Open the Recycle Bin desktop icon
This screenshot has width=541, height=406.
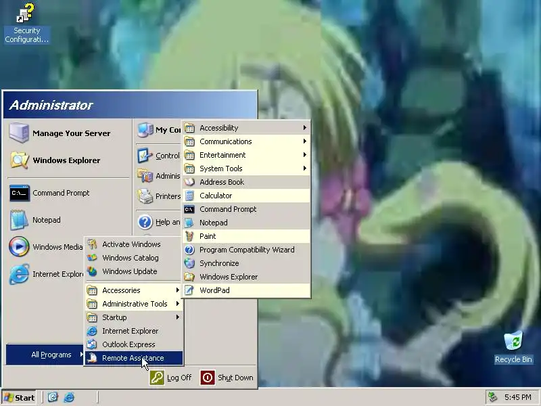[513, 341]
